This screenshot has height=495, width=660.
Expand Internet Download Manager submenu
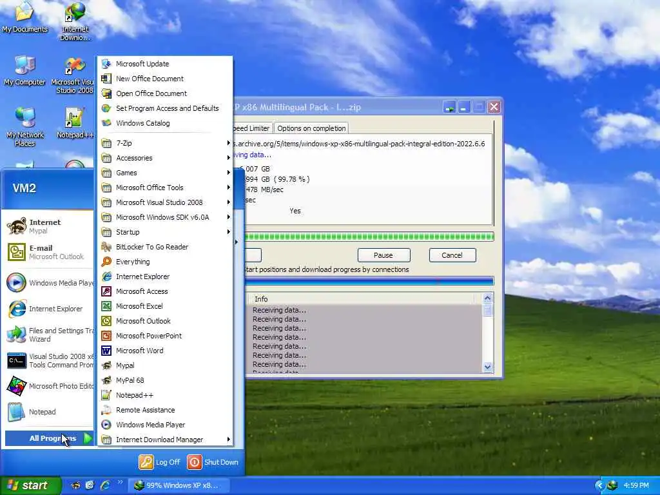[x=165, y=440]
